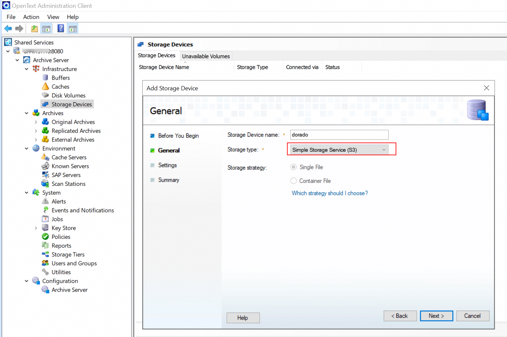Collapse the server node ending in :8080

[8, 51]
